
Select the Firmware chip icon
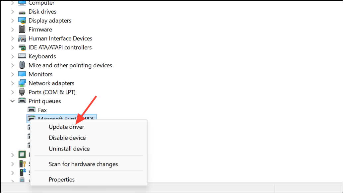22,30
